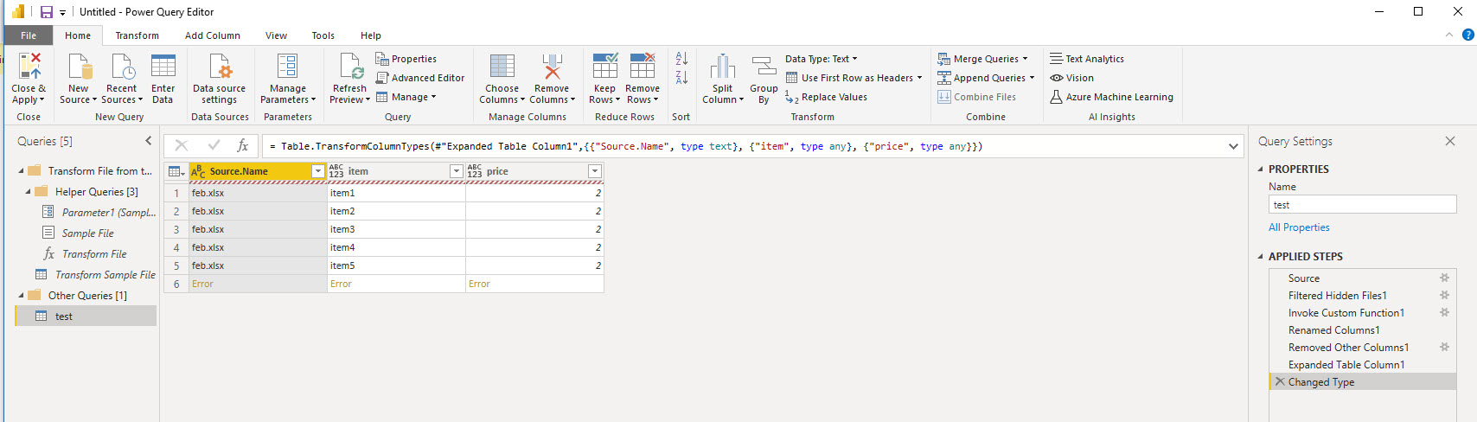Click the Manage Parameters icon
This screenshot has width=1477, height=422.
tap(287, 67)
